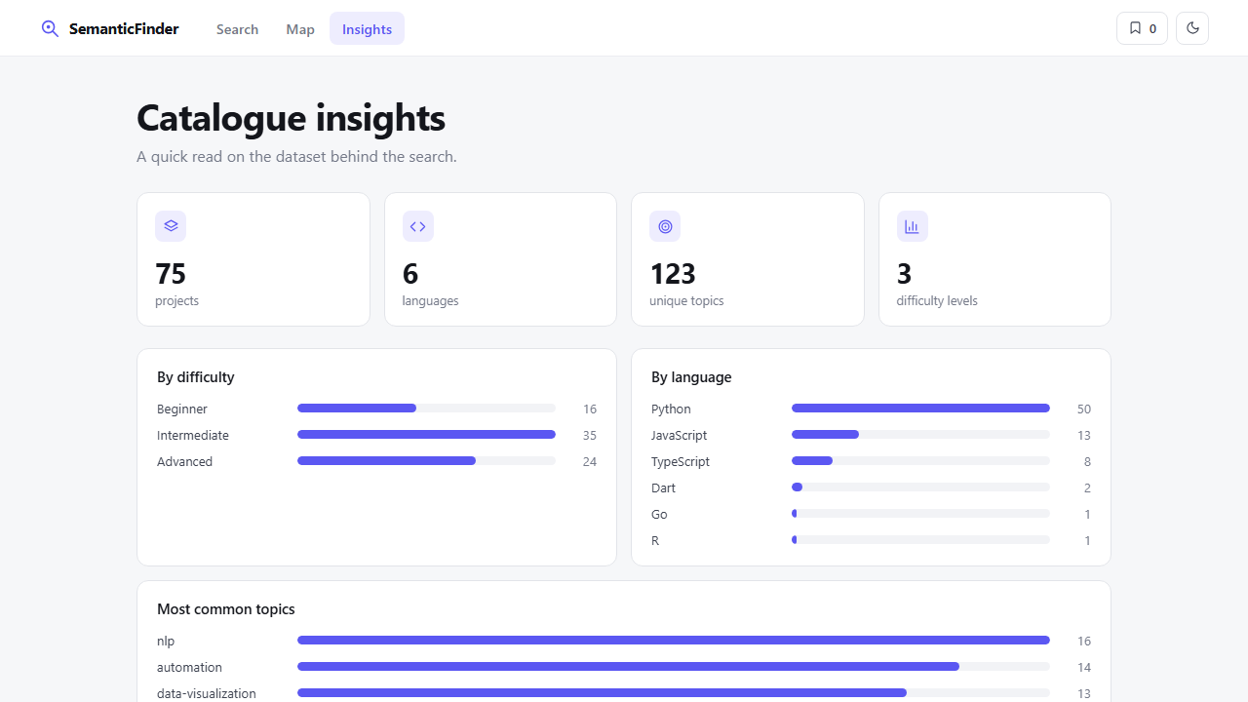
Task: Switch to the Search tab
Action: click(x=237, y=29)
